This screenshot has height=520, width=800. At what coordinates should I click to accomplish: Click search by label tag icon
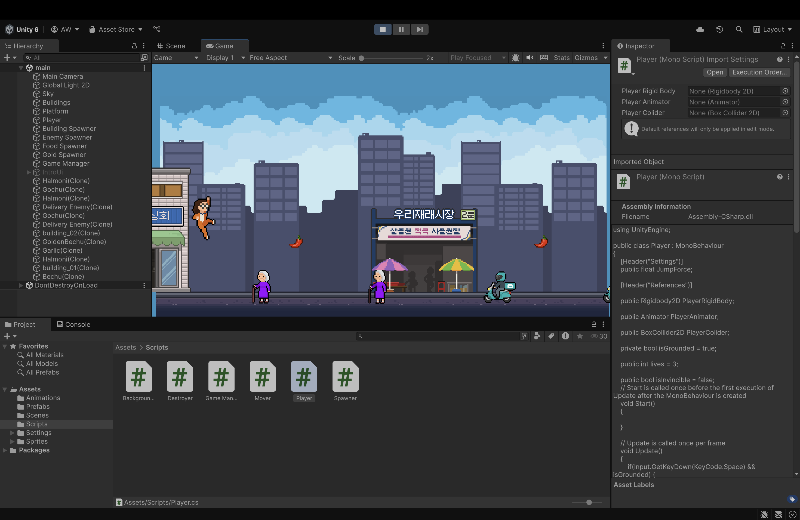[551, 336]
